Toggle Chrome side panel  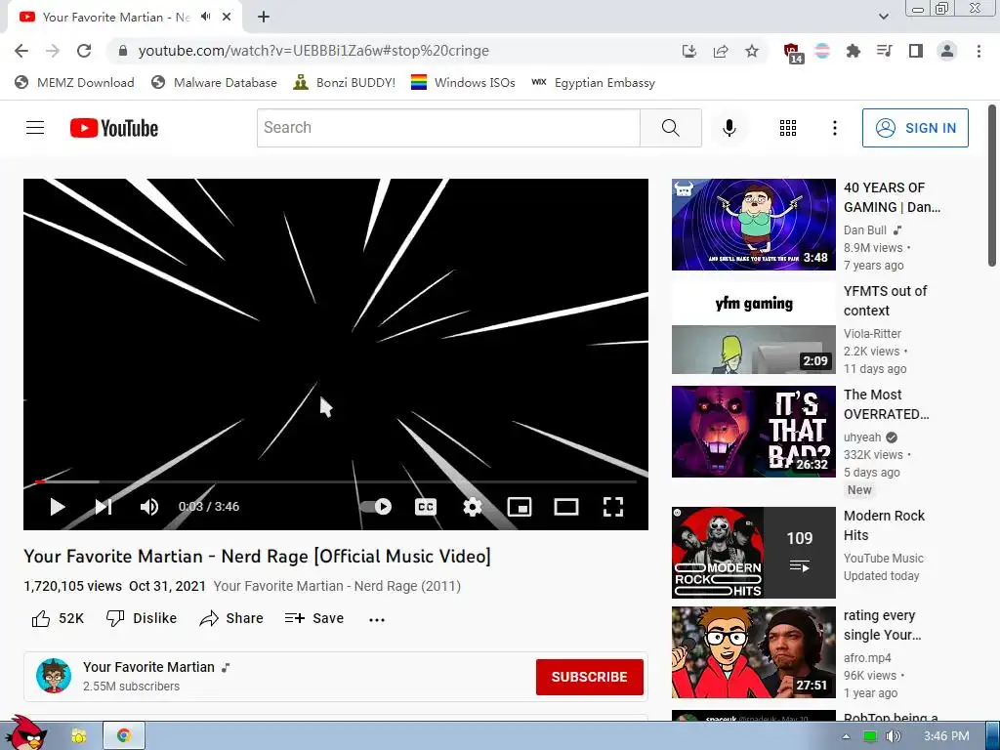[916, 51]
